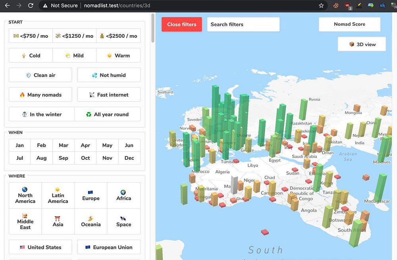Open the Nomad Score dropdown
Viewport: 397px width, 260px height.
[x=349, y=24]
